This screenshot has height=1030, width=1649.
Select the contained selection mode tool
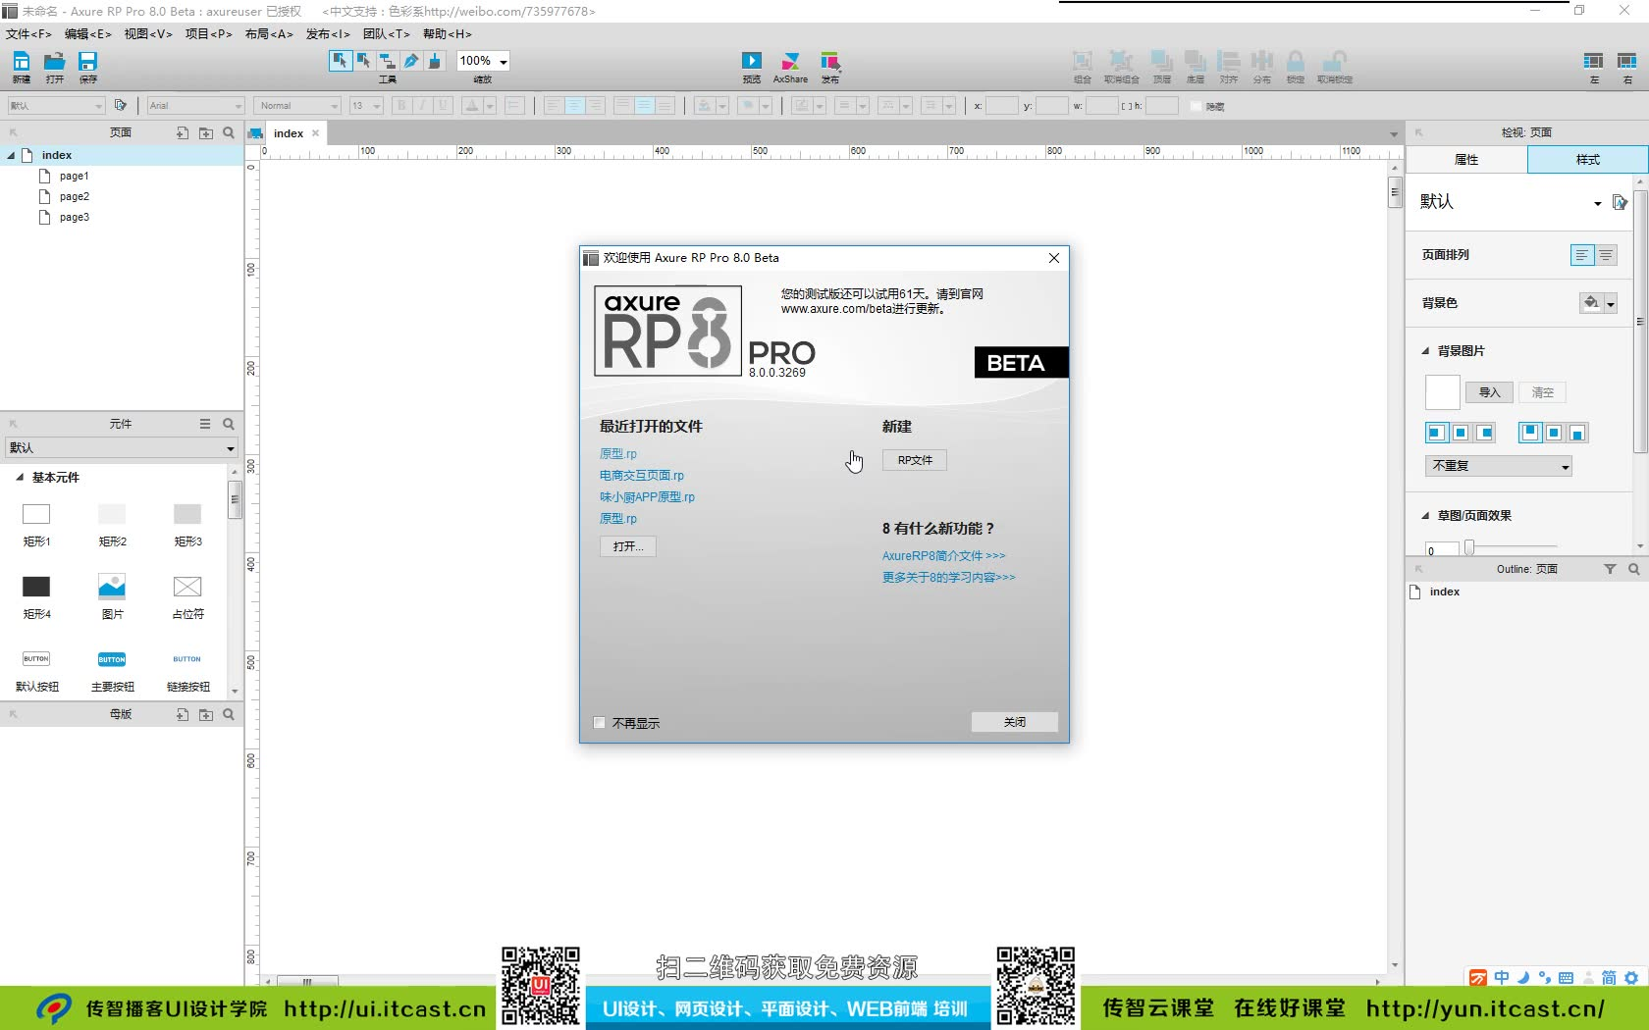pyautogui.click(x=364, y=61)
